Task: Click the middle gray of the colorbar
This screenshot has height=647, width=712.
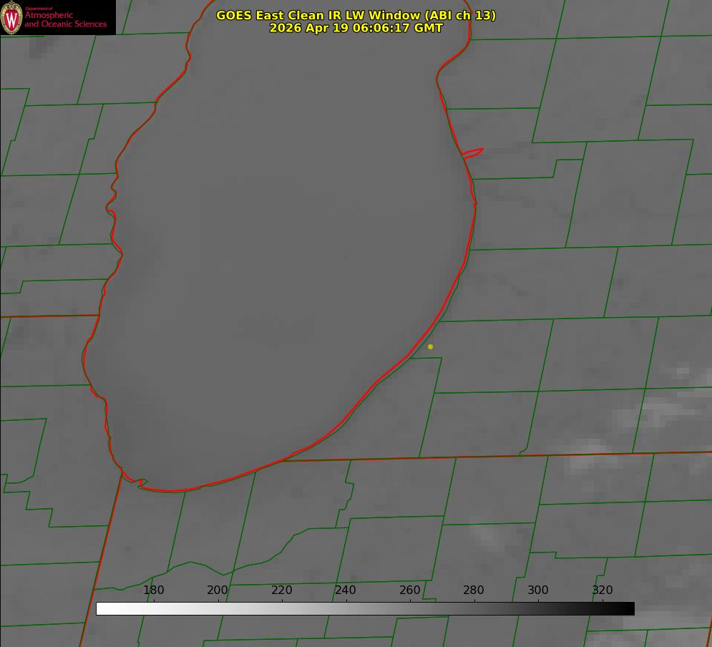Action: point(365,609)
